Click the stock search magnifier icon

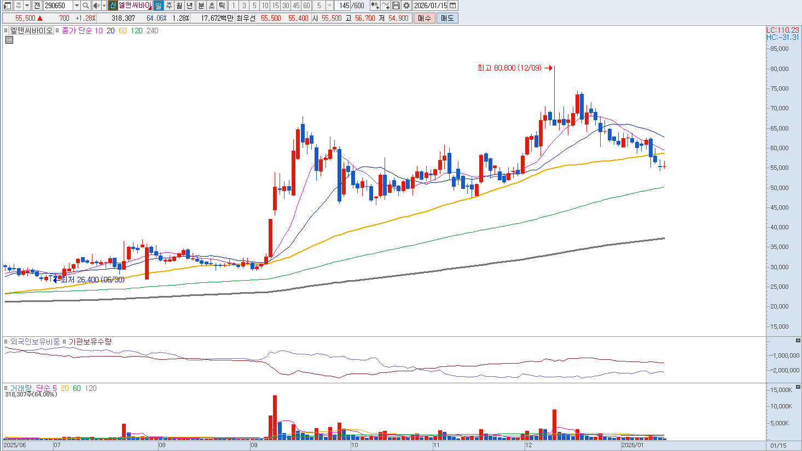pos(86,5)
